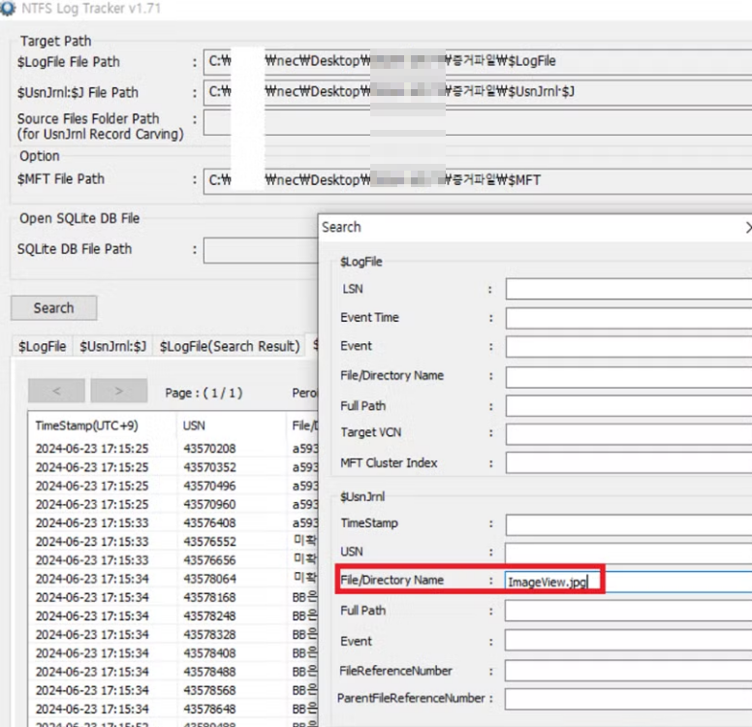
Task: Click the field containing ImageView.jpg
Action: pyautogui.click(x=629, y=582)
